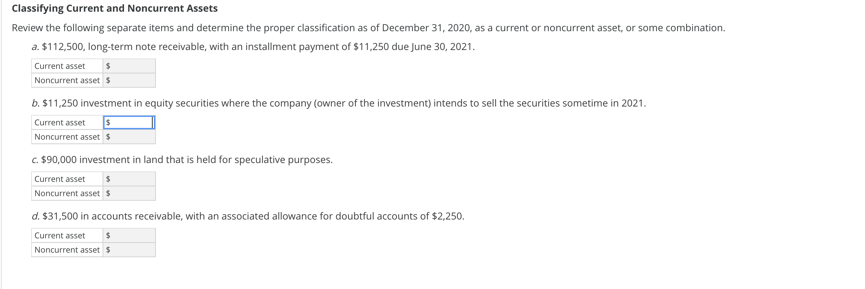
Task: Click the Noncurrent asset label for item b
Action: 67,137
